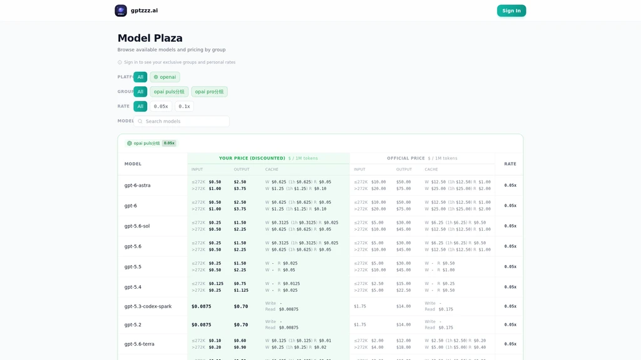Click the 0.05x badge in the group header

169,143
